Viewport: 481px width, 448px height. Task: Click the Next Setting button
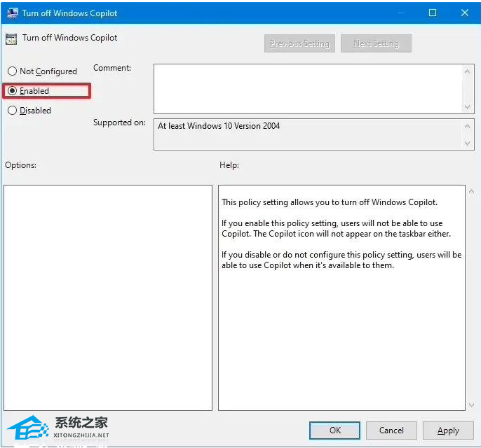pyautogui.click(x=376, y=43)
